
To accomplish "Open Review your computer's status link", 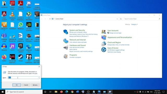I will (78, 32).
